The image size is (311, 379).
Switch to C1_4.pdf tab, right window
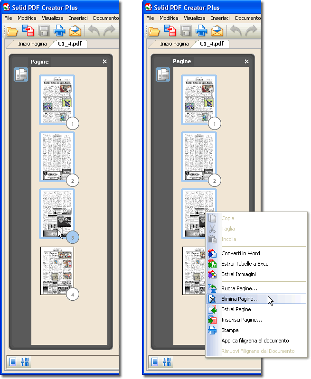click(212, 44)
